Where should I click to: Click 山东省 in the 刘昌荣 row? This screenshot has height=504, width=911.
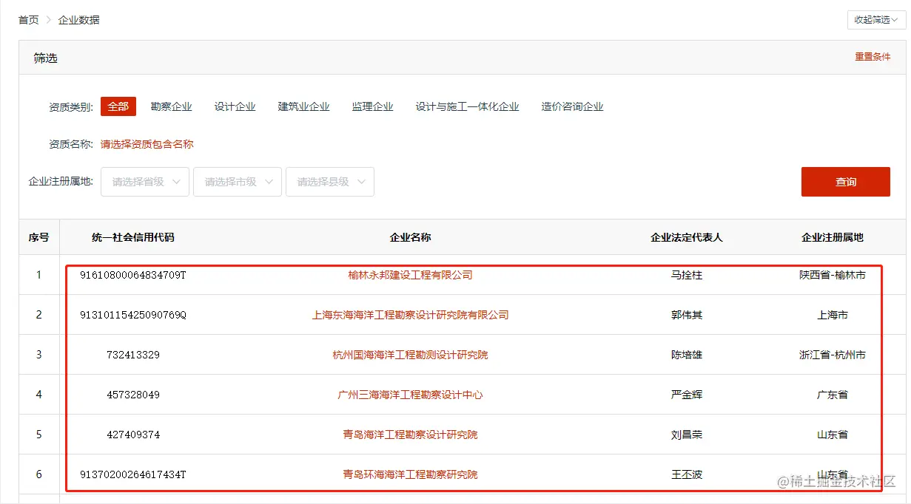coord(833,435)
